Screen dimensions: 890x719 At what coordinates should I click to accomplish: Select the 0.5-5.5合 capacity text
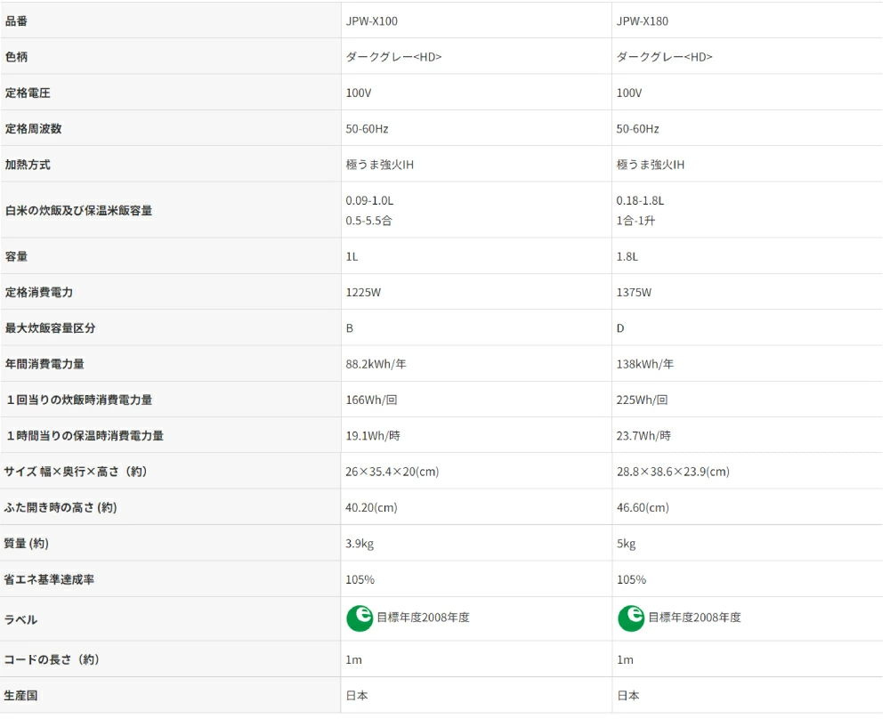pos(369,221)
